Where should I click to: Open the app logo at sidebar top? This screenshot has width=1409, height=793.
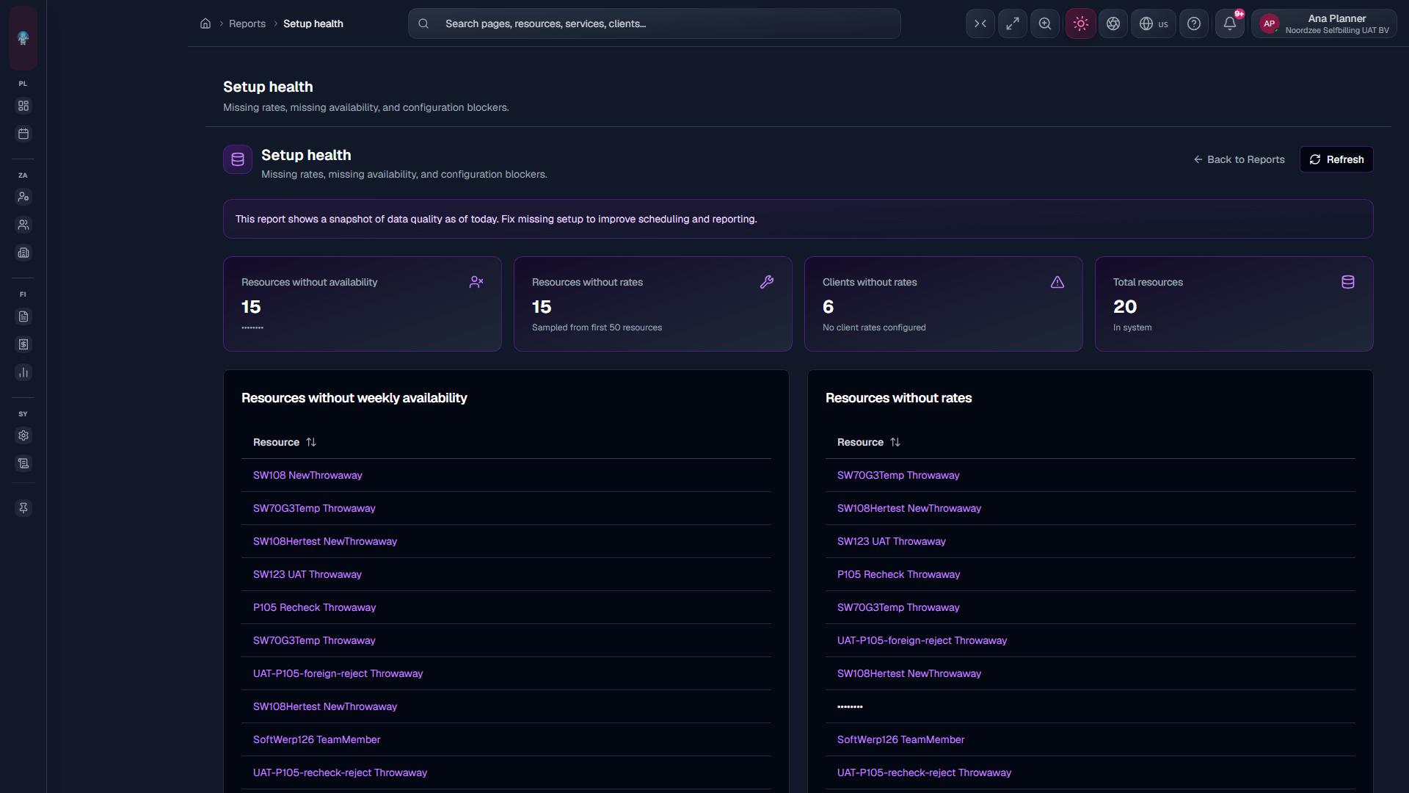[x=23, y=37]
